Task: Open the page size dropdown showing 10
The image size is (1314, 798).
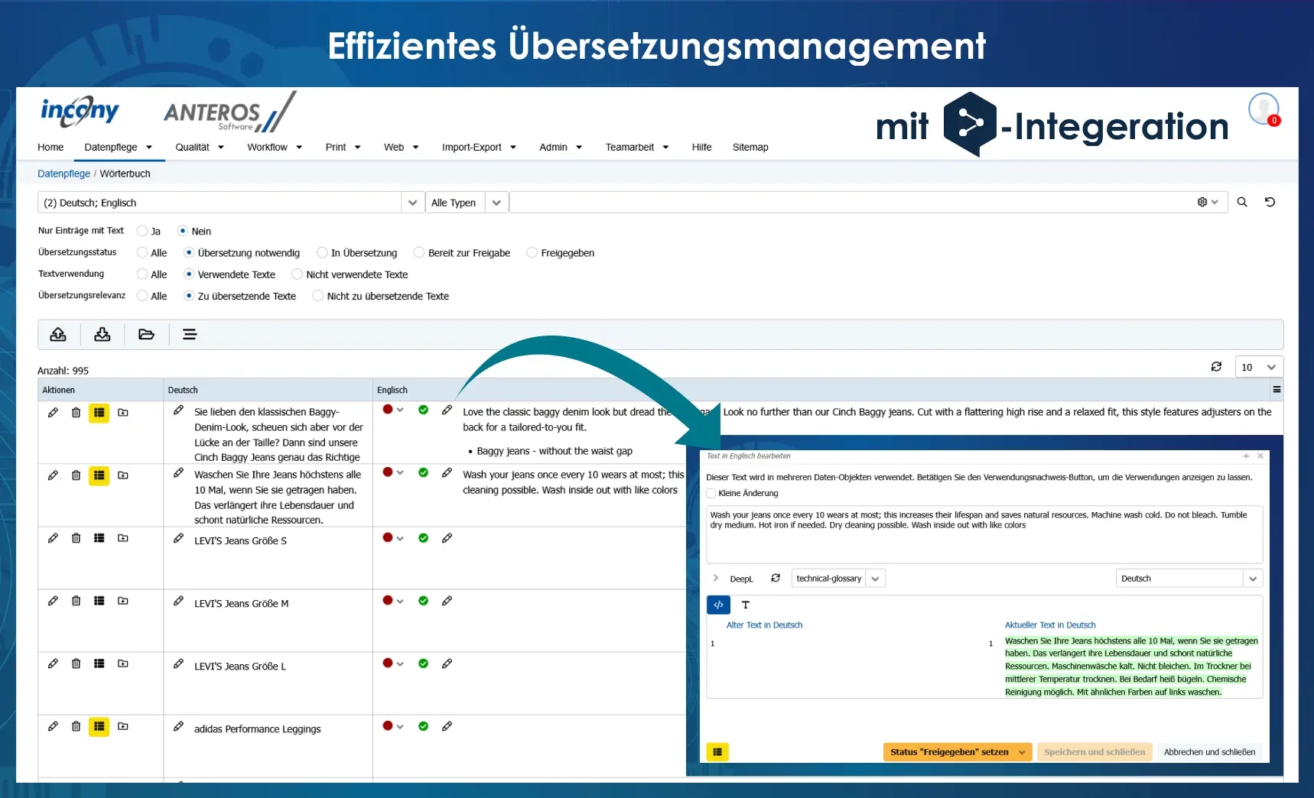Action: click(1259, 367)
